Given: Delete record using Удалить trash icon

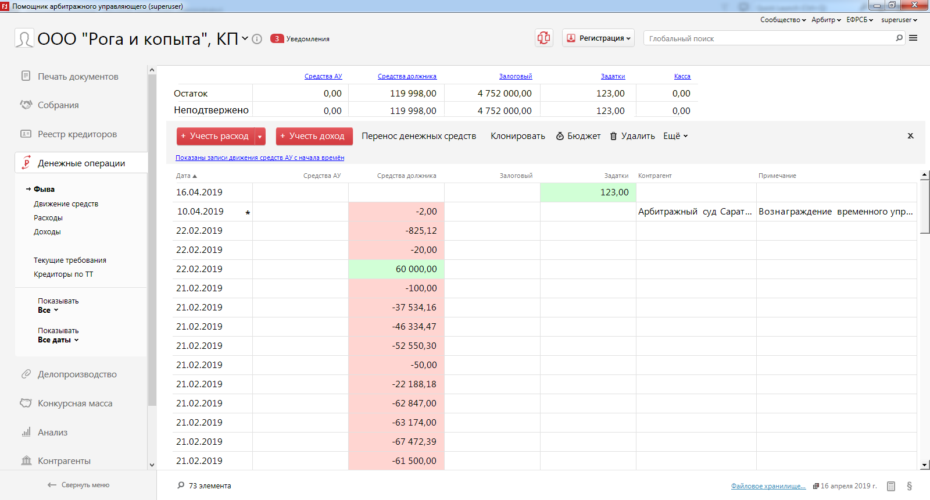Looking at the screenshot, I should [x=632, y=136].
